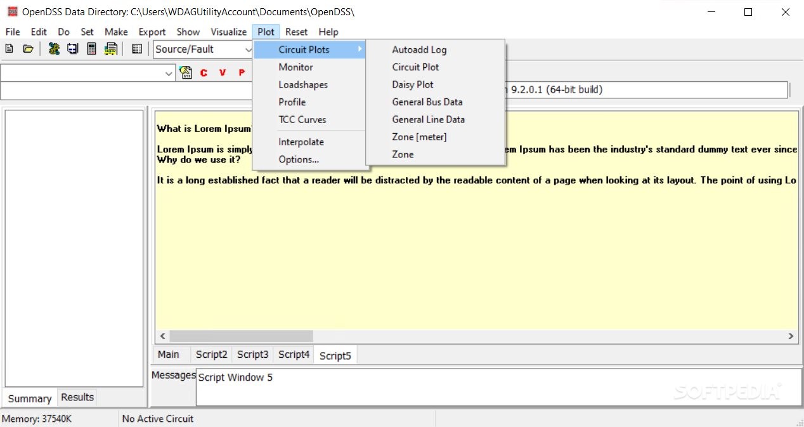
Task: Click the 'Why do we use it?' line
Action: [x=199, y=160]
